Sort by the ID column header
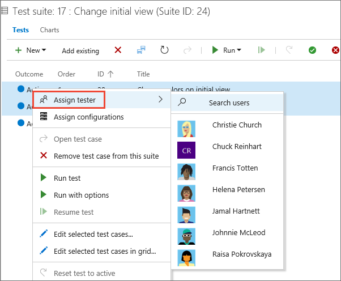Screen dimensions: 341x281 click(x=105, y=74)
